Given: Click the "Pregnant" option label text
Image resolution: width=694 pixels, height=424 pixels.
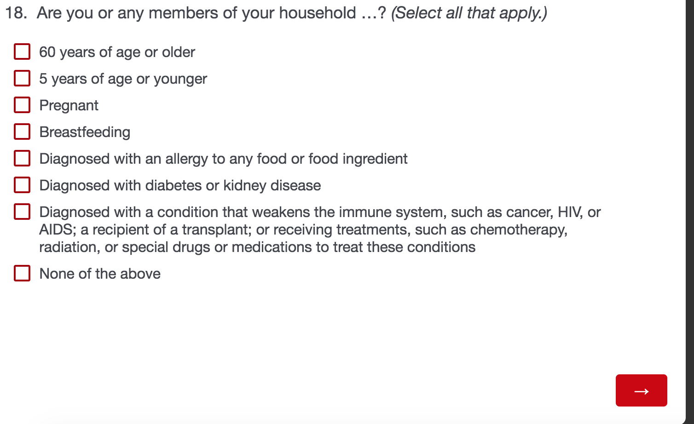Looking at the screenshot, I should (x=69, y=105).
